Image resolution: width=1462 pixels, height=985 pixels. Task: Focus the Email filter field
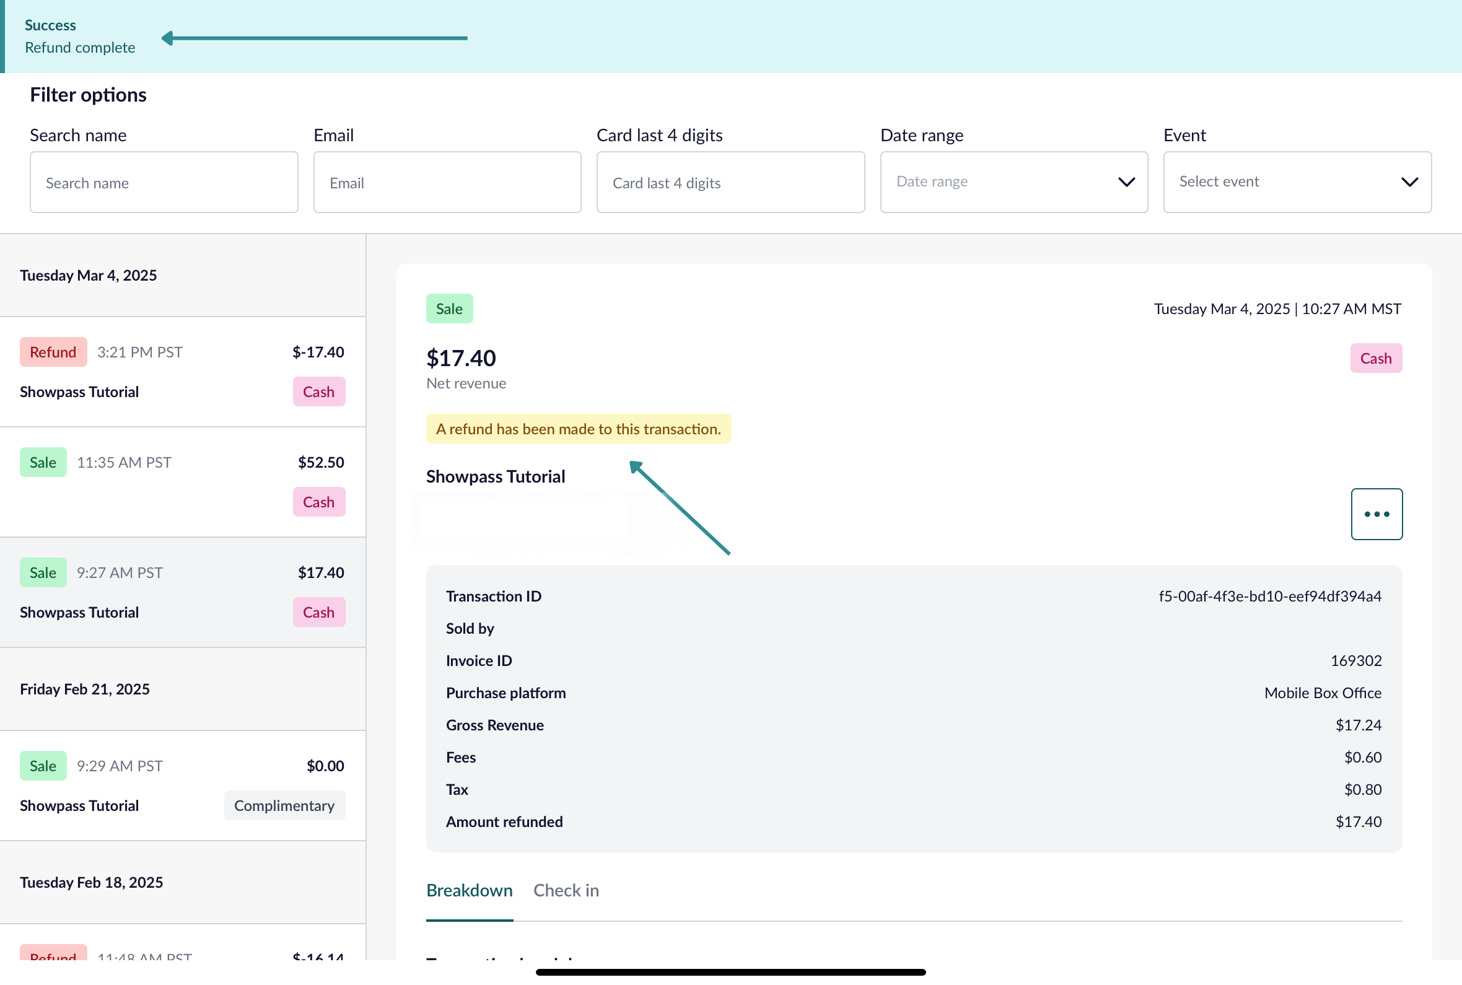[x=447, y=182]
